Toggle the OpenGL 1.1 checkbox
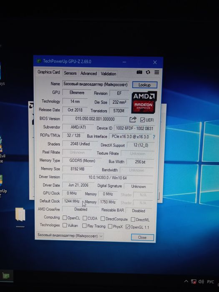The width and height of the screenshot is (219, 292). coord(128,227)
